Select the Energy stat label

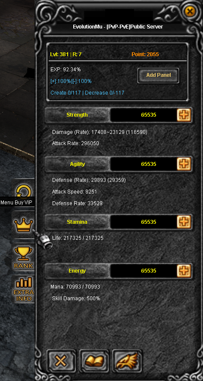(77, 271)
